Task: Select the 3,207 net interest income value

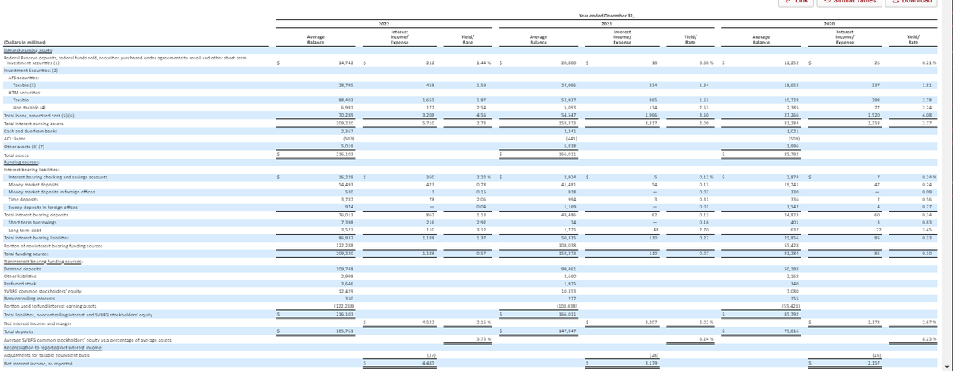Action: point(650,323)
